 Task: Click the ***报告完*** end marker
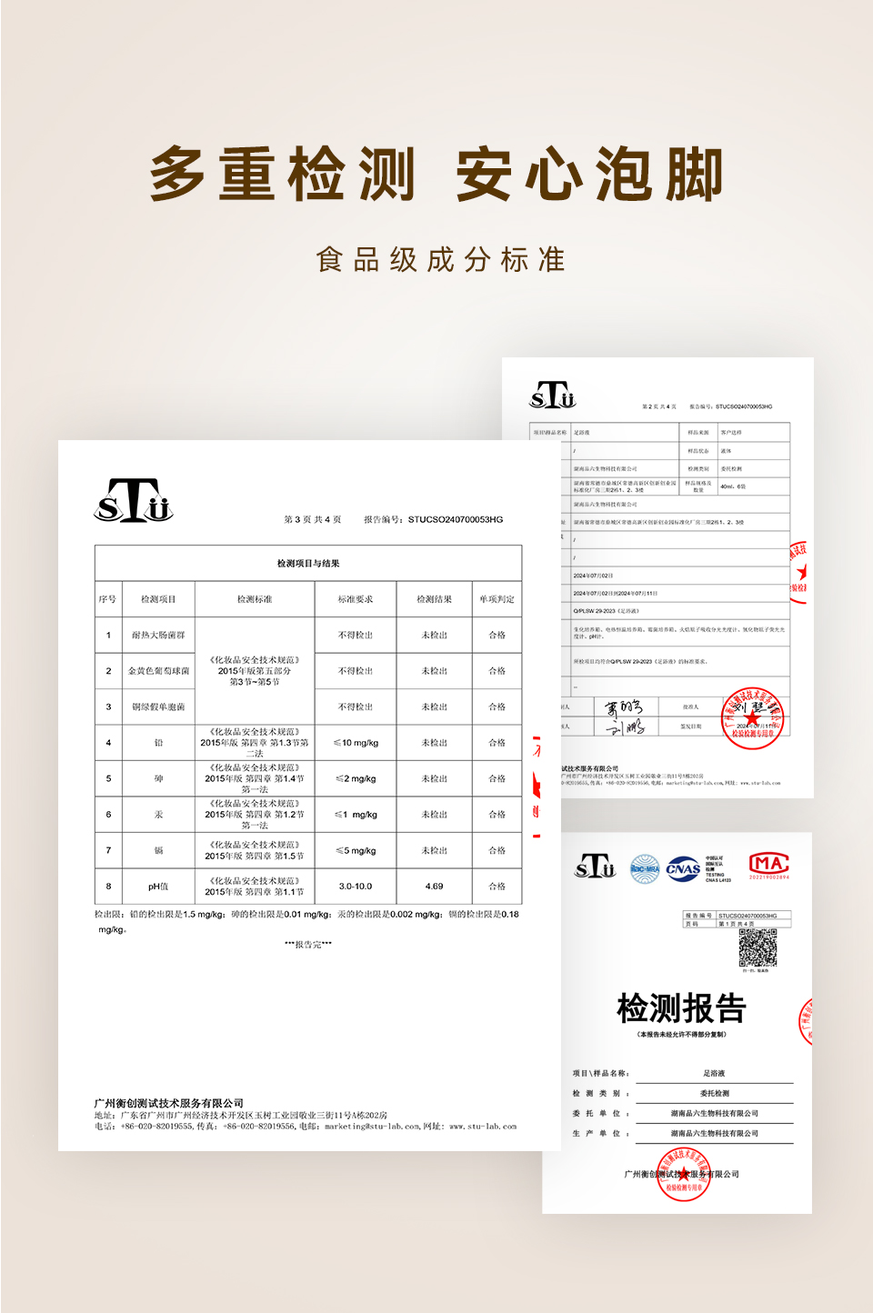(308, 945)
